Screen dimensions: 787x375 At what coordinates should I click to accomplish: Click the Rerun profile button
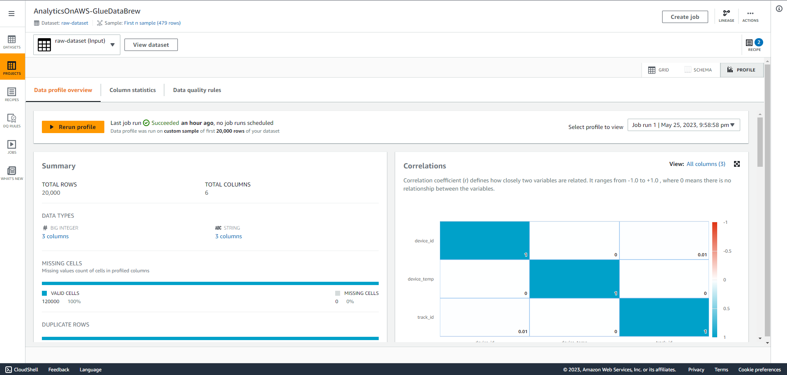click(x=73, y=127)
